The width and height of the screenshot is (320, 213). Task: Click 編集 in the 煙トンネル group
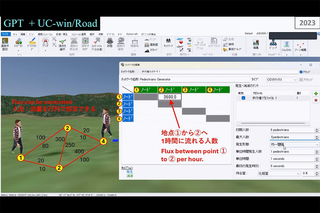255,44
